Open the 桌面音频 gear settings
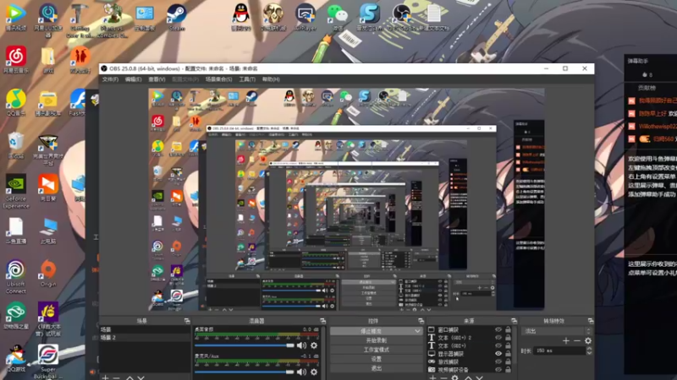Viewport: 677px width, 380px height. (314, 345)
